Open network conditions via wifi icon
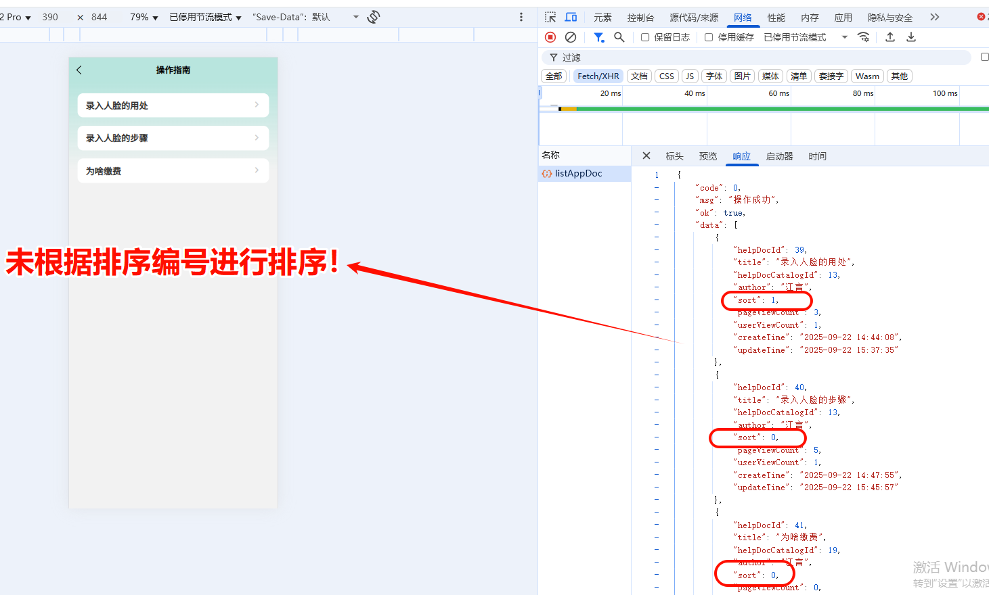This screenshot has height=595, width=989. [x=864, y=37]
